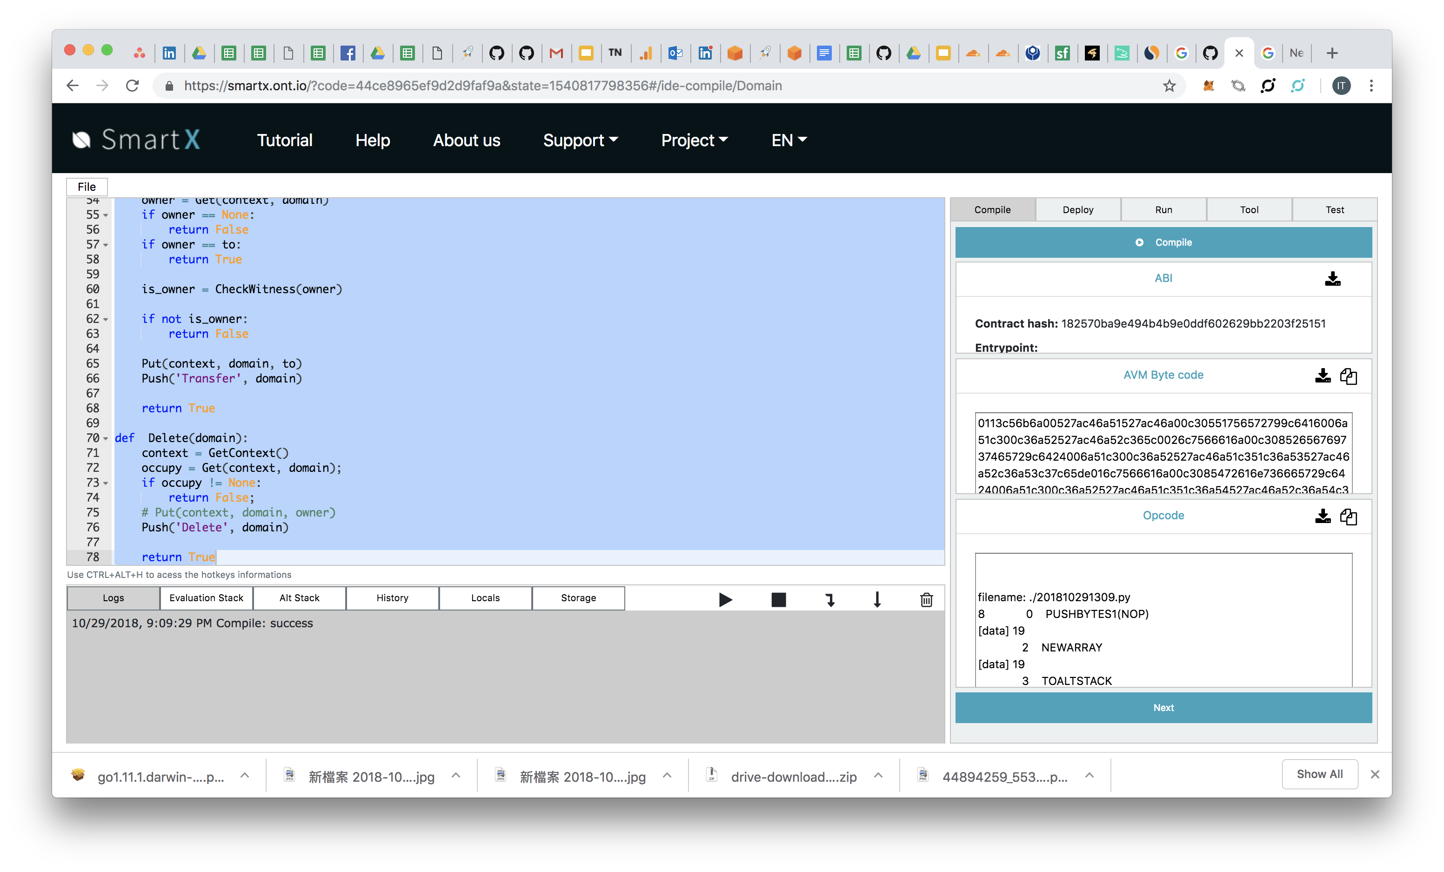Image resolution: width=1444 pixels, height=872 pixels.
Task: Expand the EN language dropdown
Action: (789, 140)
